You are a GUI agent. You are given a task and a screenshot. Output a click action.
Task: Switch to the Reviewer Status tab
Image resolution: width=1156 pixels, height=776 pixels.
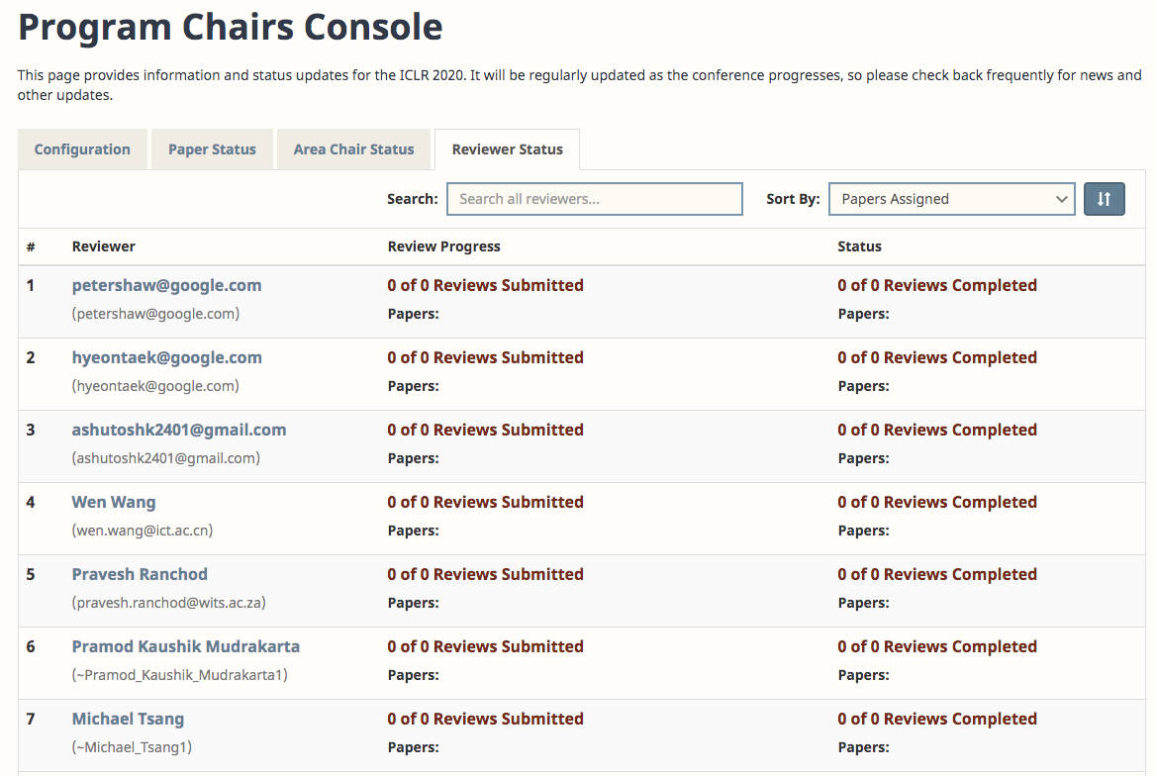(507, 148)
